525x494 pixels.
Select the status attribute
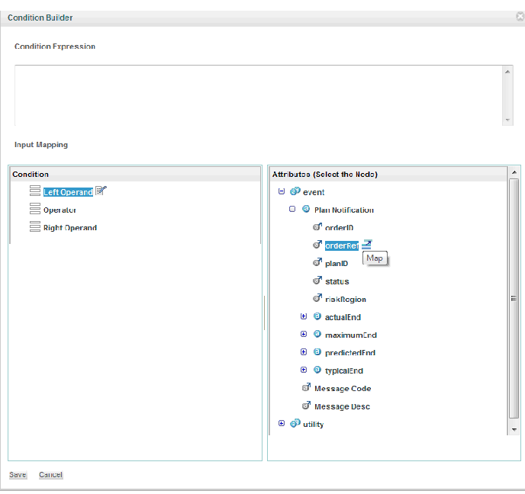337,281
